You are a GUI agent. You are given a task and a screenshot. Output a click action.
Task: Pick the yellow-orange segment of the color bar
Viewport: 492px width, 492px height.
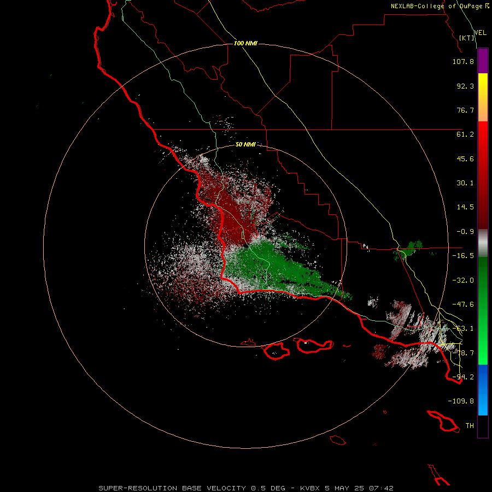click(x=483, y=97)
